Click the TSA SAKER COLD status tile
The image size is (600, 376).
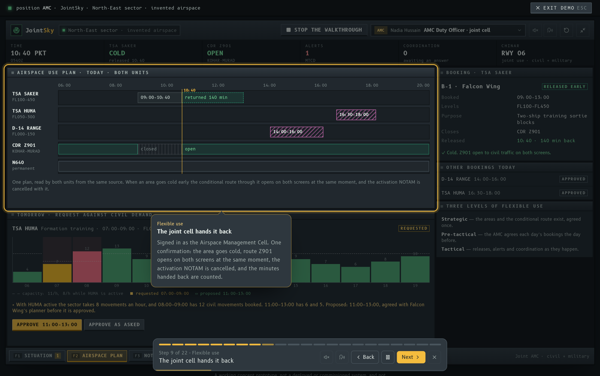pyautogui.click(x=153, y=53)
